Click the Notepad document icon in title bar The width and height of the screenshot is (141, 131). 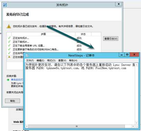[27, 55]
